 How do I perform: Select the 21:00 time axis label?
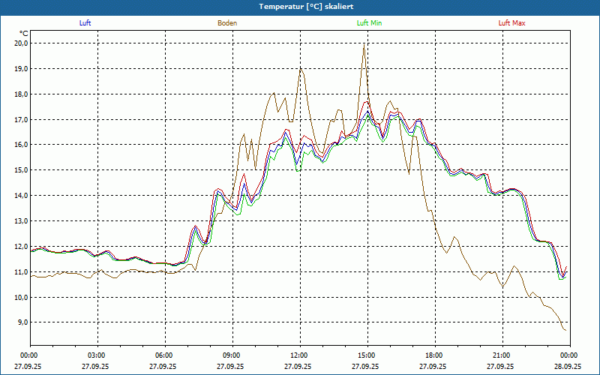pyautogui.click(x=502, y=355)
